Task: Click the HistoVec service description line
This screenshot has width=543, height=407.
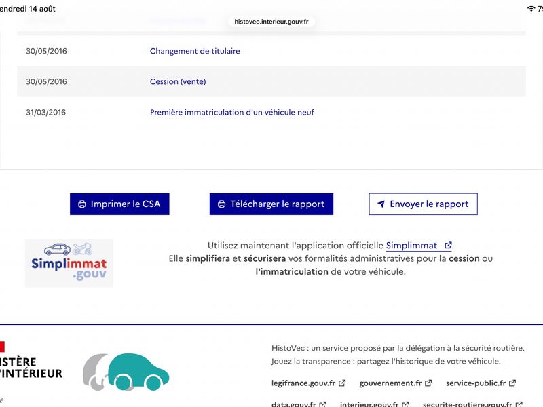Action: [398, 348]
